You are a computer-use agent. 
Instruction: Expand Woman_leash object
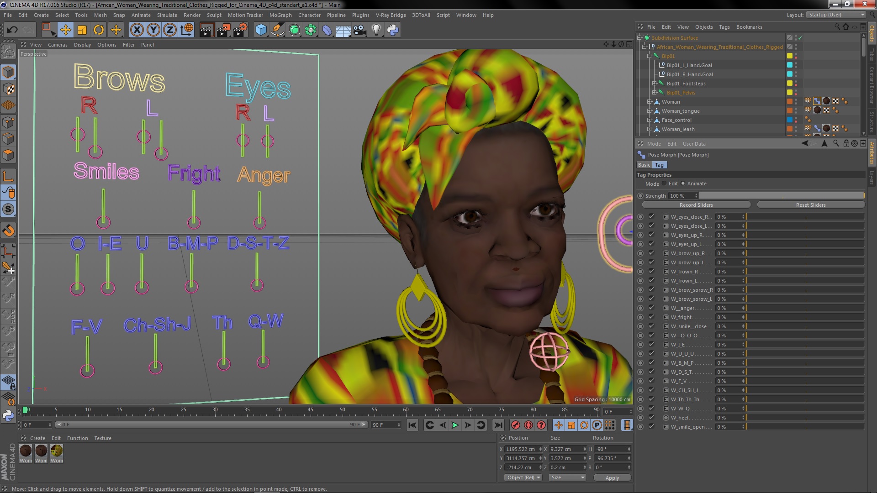point(649,129)
